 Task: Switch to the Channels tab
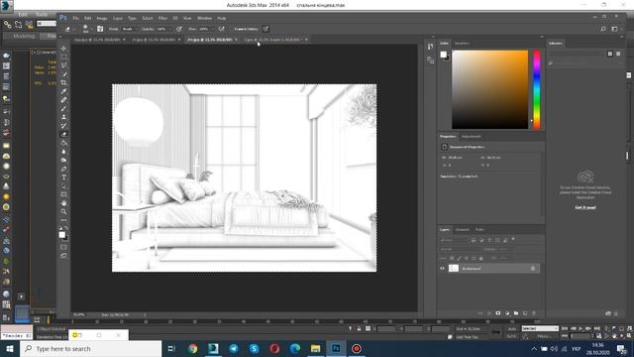(463, 229)
